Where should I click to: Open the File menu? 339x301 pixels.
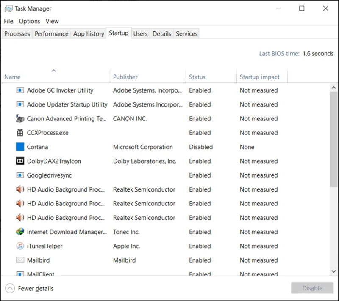(x=8, y=21)
